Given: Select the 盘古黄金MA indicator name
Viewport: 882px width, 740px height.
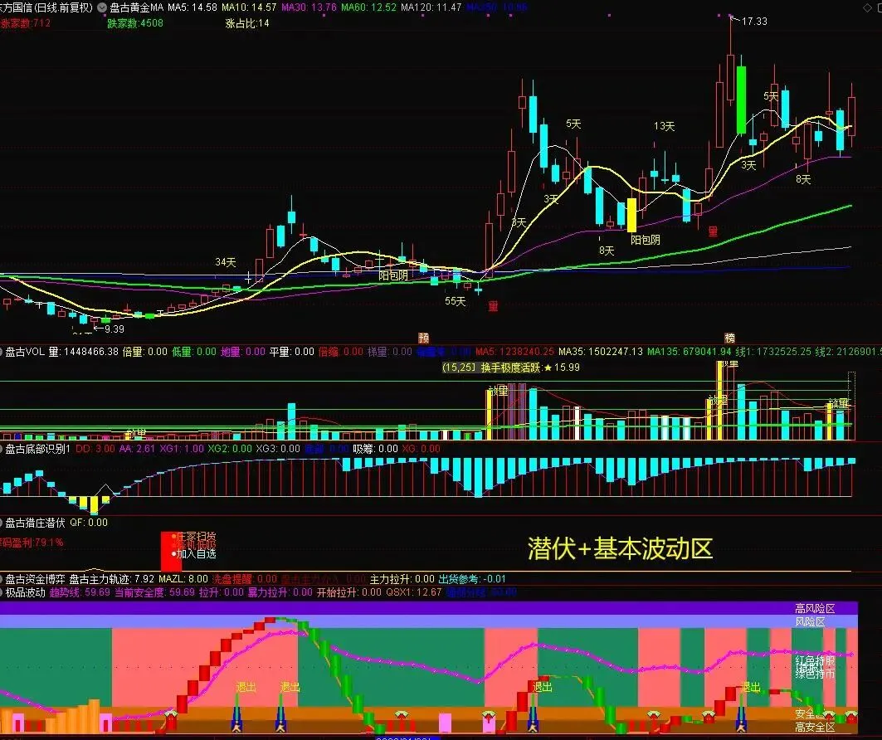Looking at the screenshot, I should (x=137, y=7).
